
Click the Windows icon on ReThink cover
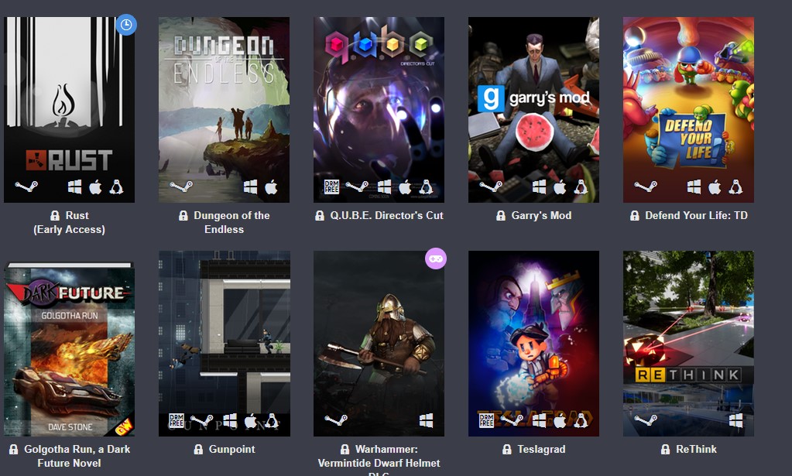tap(736, 420)
